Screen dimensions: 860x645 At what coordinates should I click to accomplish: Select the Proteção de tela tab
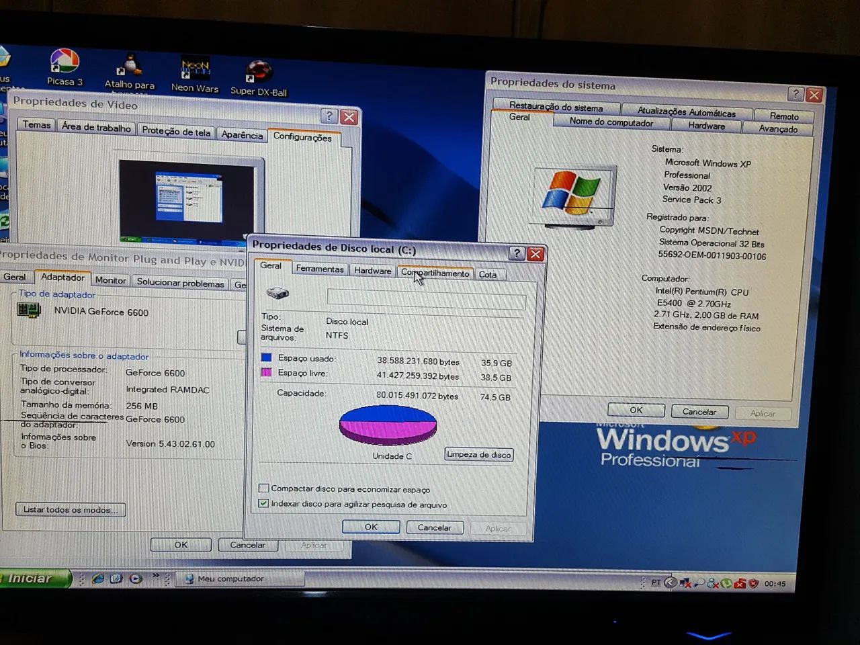(176, 132)
